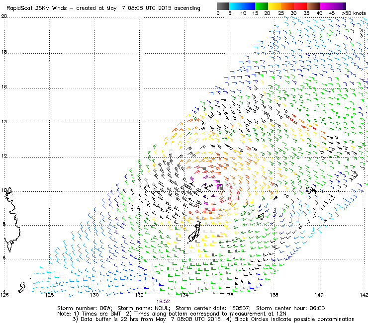The height and width of the screenshot is (323, 368).
Task: Click the longitude label '142'
Action: tap(364, 295)
